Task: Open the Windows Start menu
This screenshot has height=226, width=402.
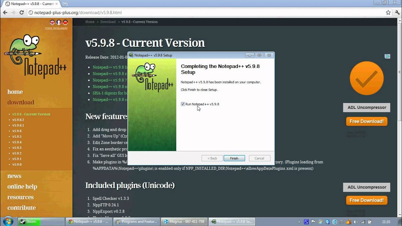Action: coord(8,221)
